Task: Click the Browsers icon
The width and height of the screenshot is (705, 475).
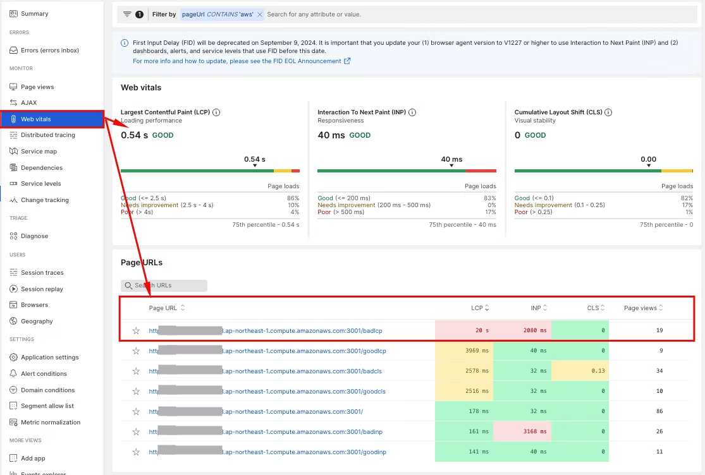Action: [13, 305]
